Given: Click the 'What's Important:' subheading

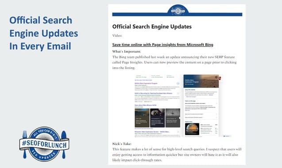Looking at the screenshot, I should click(127, 52).
